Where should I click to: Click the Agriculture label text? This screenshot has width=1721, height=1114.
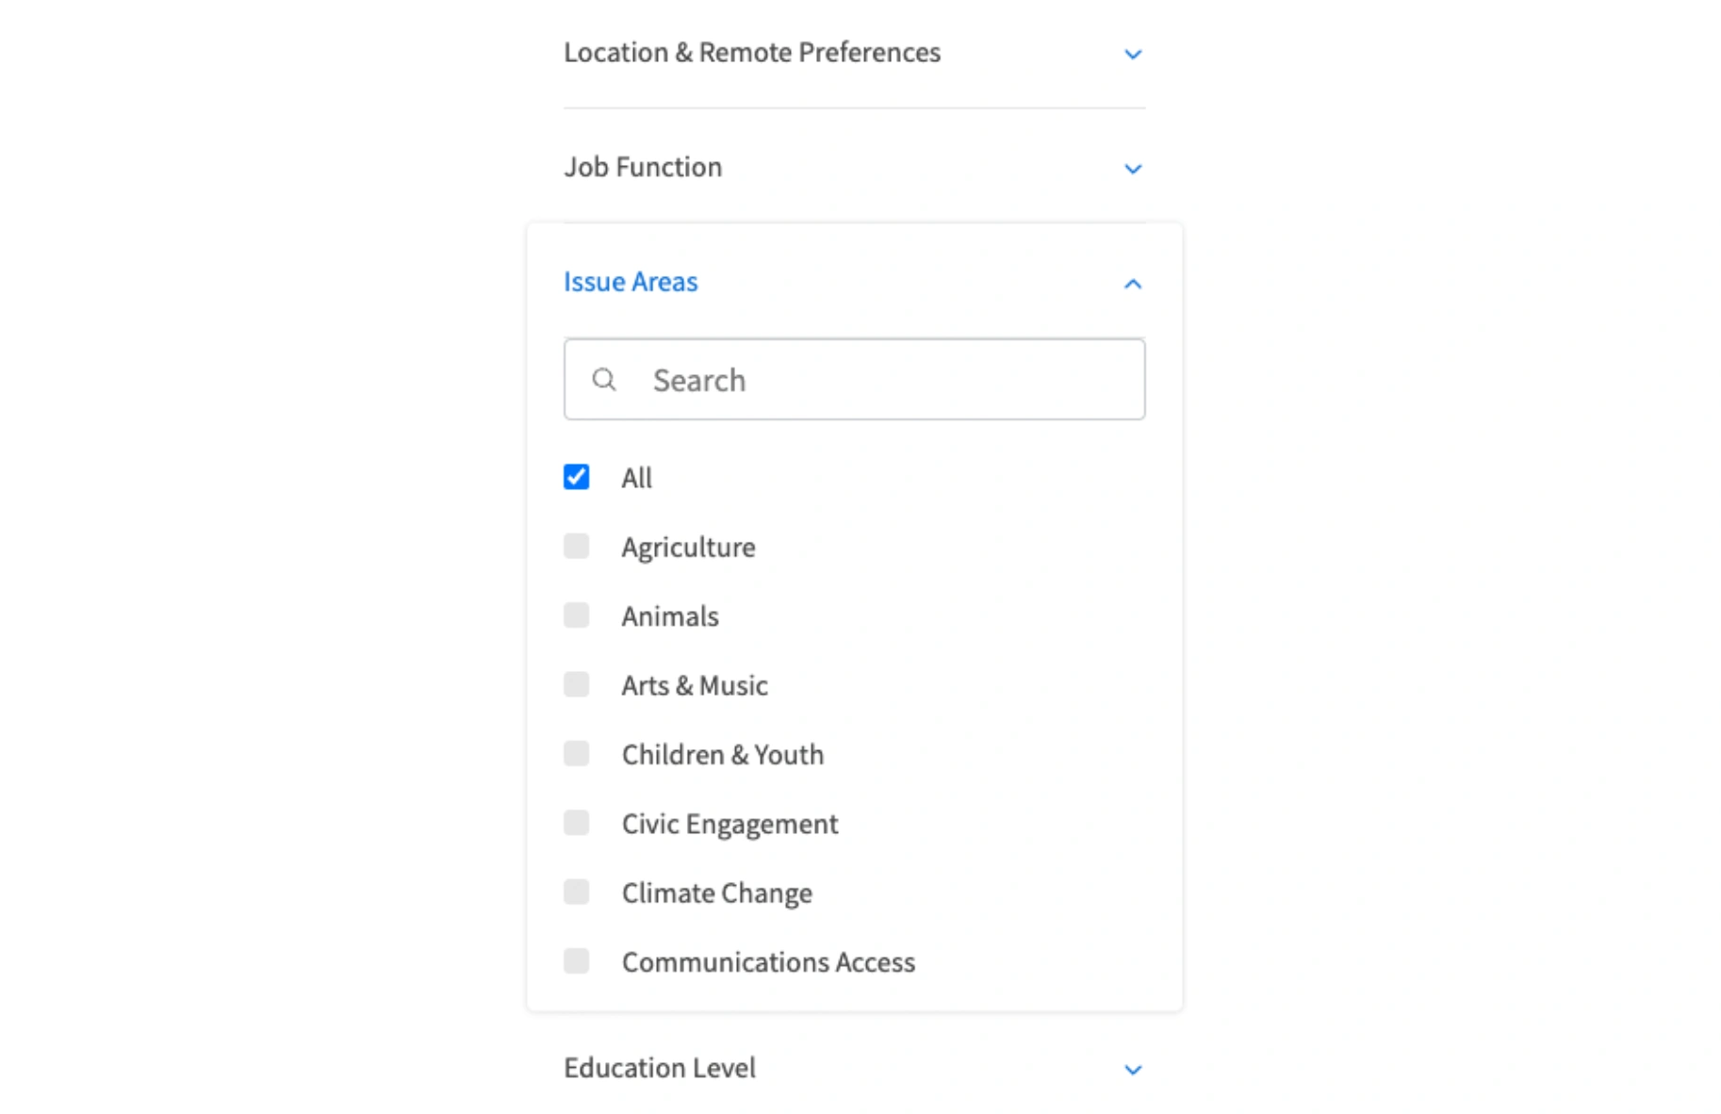pyautogui.click(x=688, y=548)
